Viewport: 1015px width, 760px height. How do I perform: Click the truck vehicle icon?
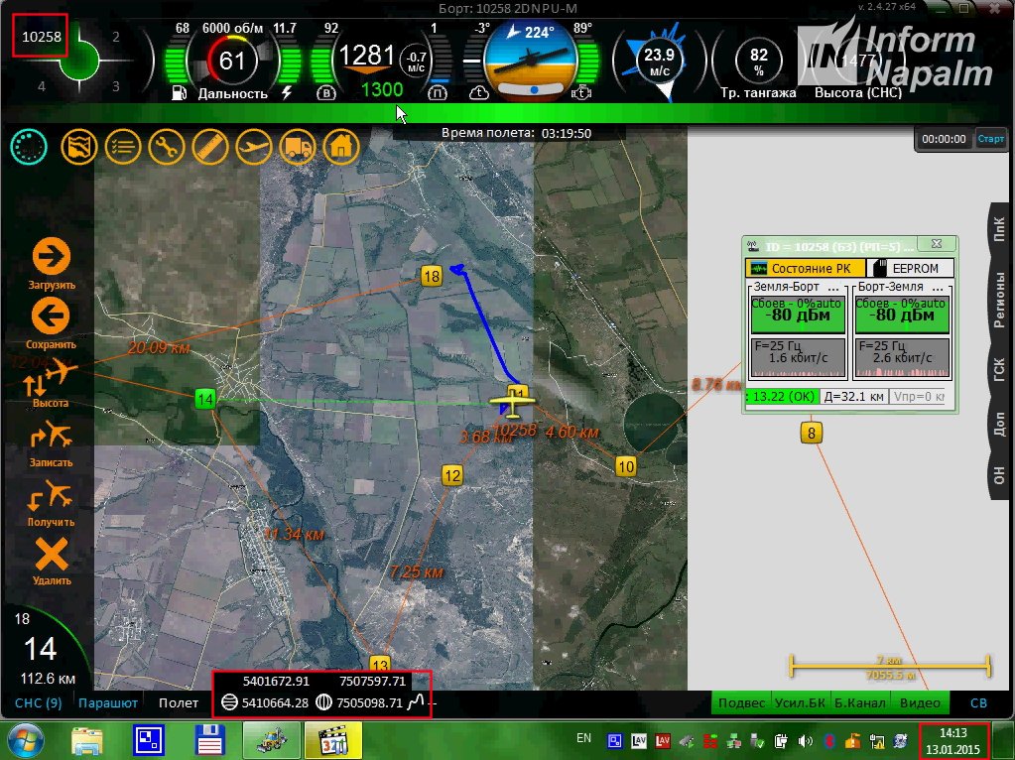click(x=298, y=146)
